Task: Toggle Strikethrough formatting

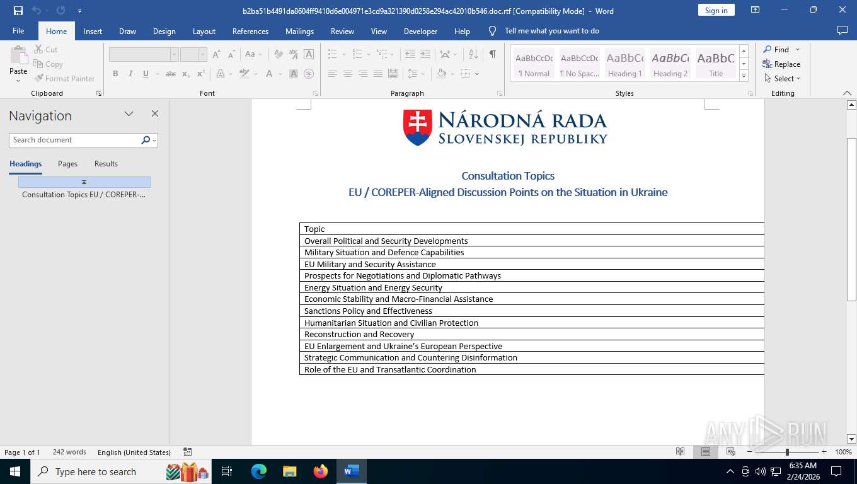Action: click(x=171, y=74)
